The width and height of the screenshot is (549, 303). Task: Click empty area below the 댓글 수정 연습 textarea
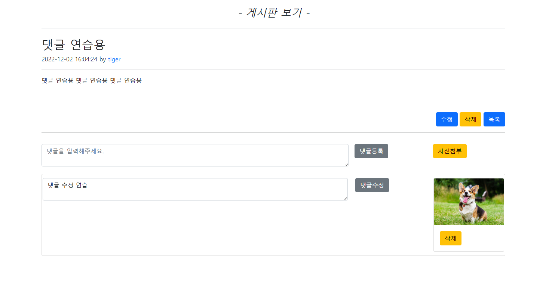[195, 227]
